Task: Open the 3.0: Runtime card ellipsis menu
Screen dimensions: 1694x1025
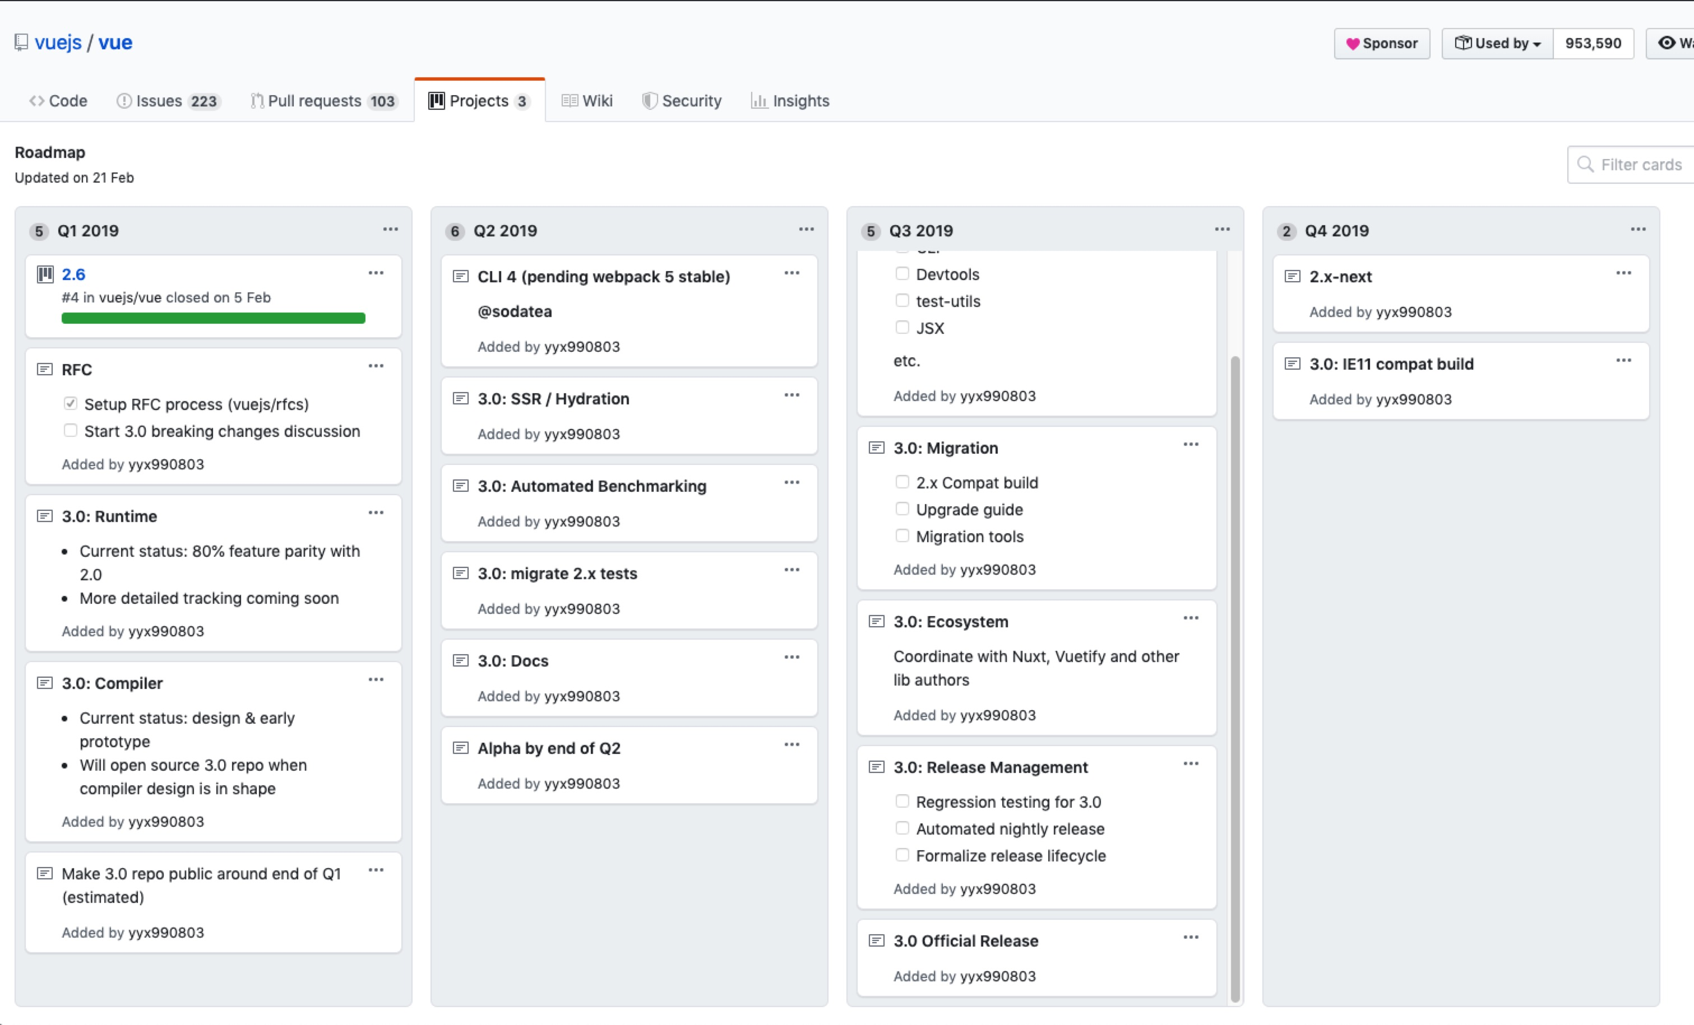Action: (x=376, y=513)
